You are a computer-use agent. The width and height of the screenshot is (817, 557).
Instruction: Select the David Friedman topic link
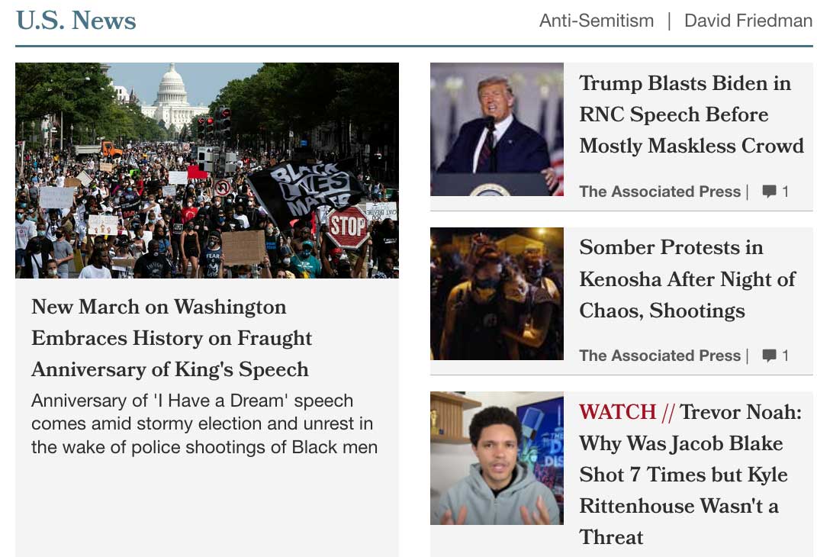pos(748,21)
